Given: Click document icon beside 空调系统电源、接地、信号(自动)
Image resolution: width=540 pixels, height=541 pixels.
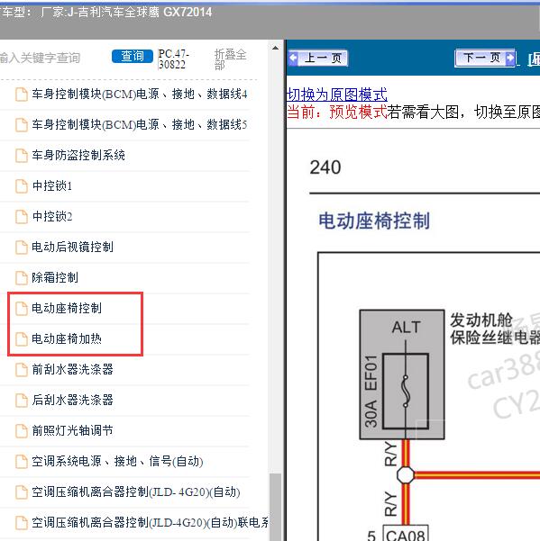Looking at the screenshot, I should (x=22, y=462).
